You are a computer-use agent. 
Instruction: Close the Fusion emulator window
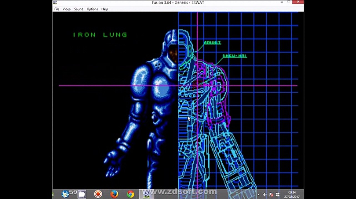298,2
